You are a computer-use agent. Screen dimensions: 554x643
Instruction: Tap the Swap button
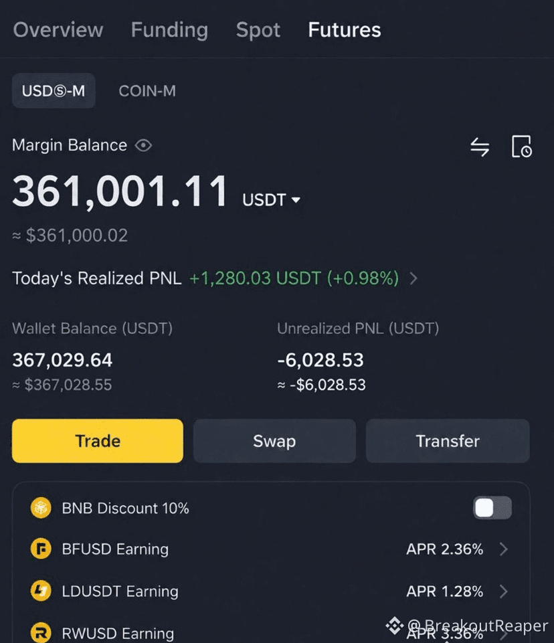point(274,441)
